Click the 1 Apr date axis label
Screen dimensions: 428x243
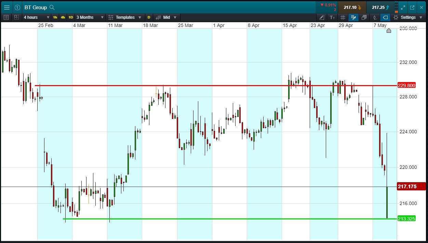[x=218, y=25]
